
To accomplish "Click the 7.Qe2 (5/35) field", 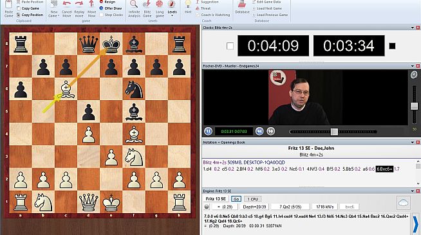I will click(290, 207).
